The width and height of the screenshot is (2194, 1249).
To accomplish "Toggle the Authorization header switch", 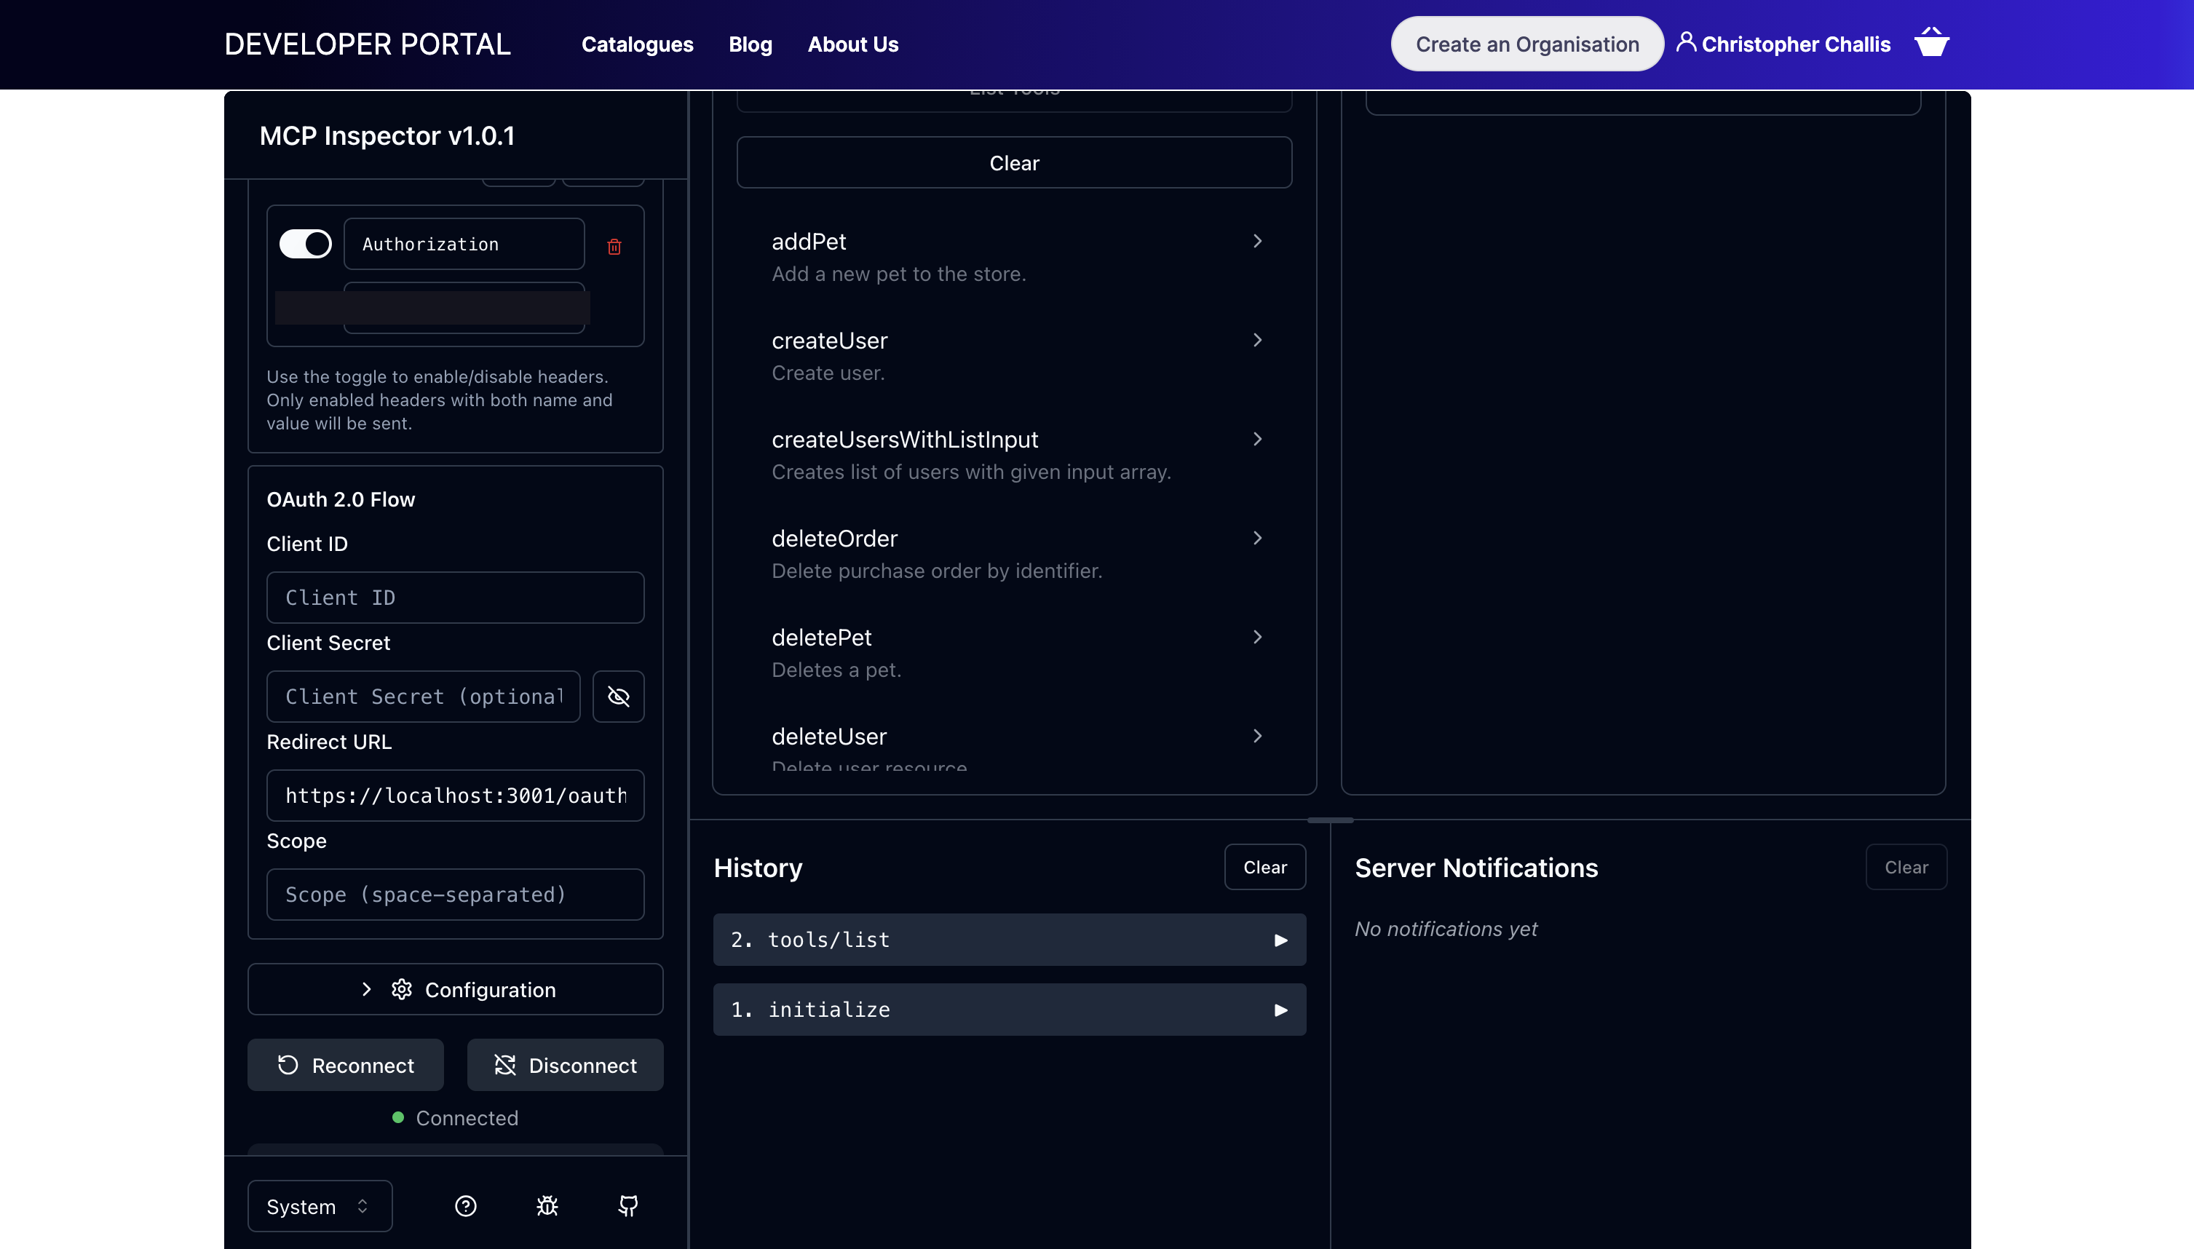I will (305, 244).
